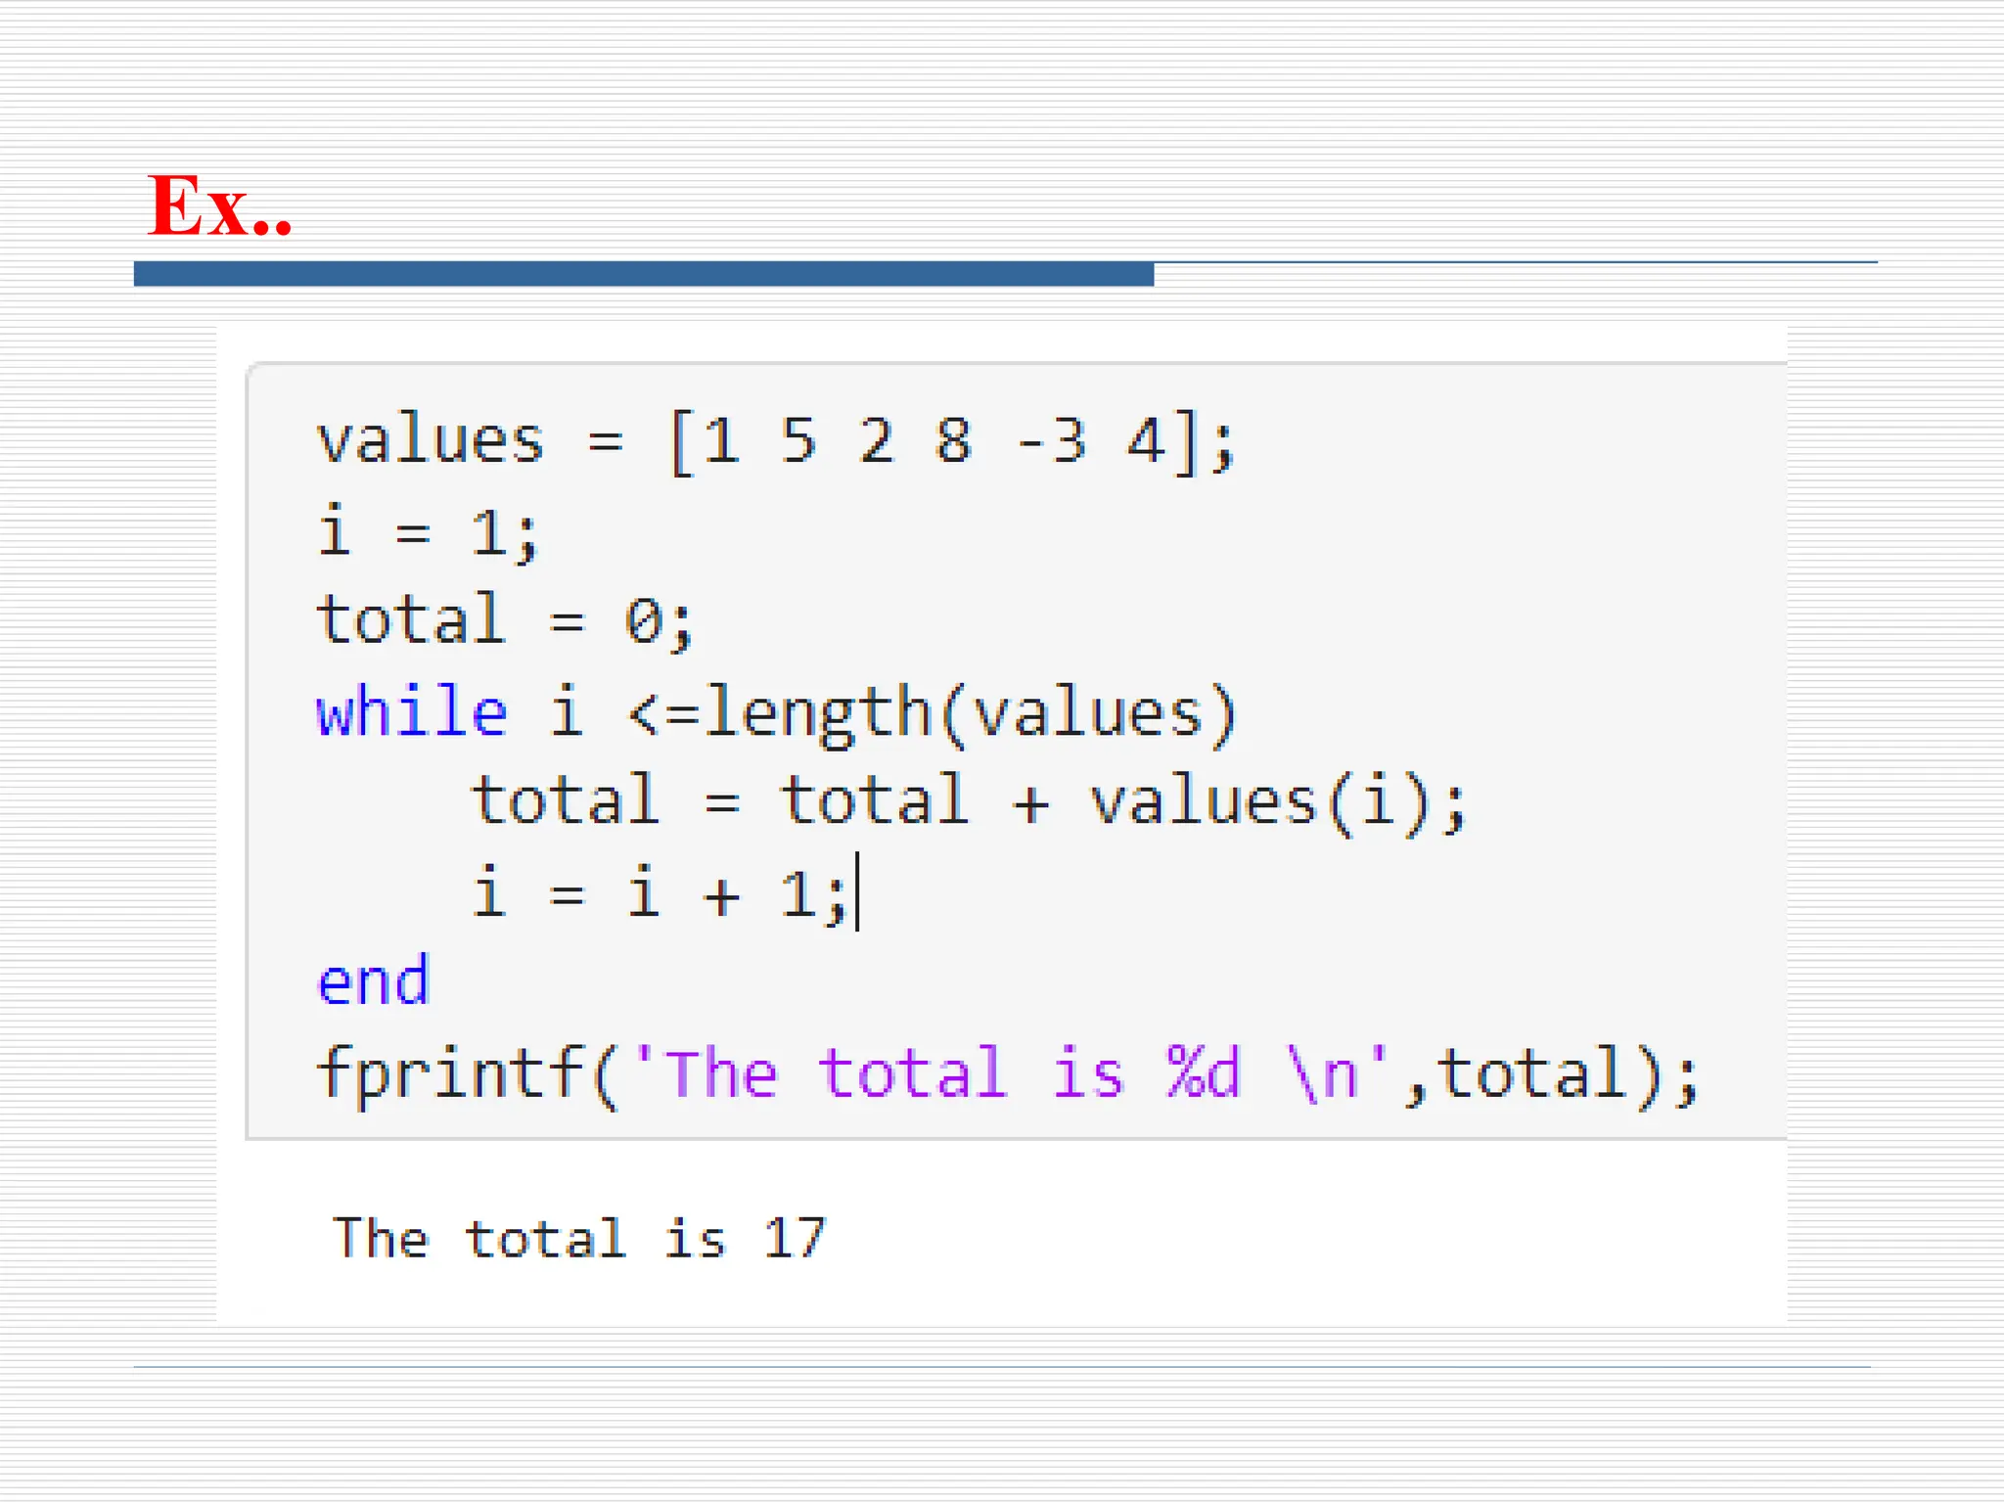Click the plus sign in "total + values(i)"
This screenshot has height=1503, width=2004.
(x=1030, y=804)
